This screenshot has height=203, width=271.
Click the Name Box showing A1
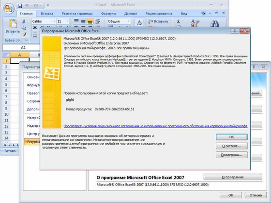tap(22, 48)
